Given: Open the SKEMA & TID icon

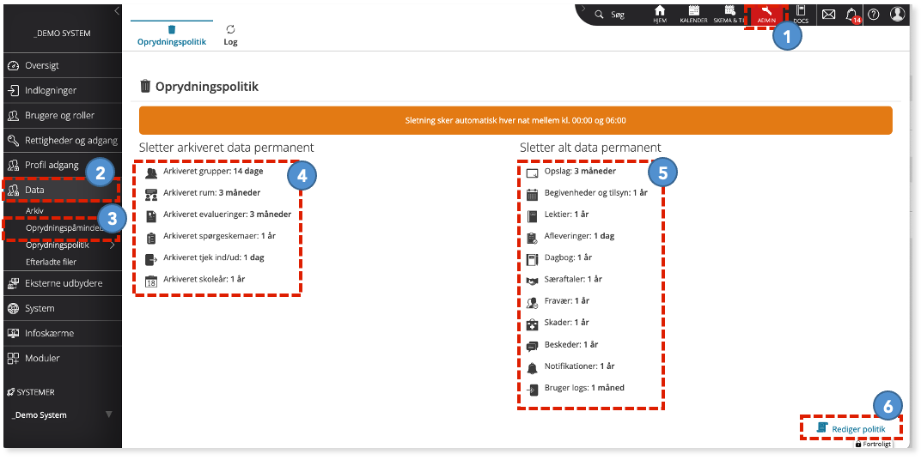Looking at the screenshot, I should coord(729,14).
